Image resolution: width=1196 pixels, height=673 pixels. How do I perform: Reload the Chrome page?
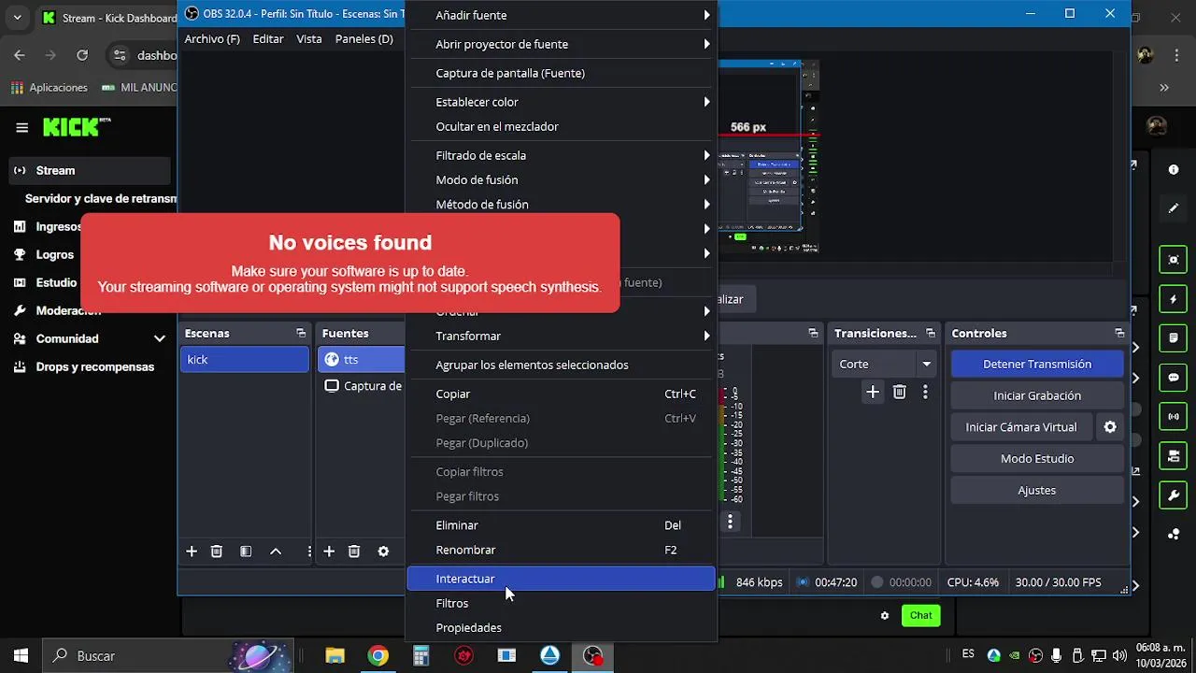[82, 55]
